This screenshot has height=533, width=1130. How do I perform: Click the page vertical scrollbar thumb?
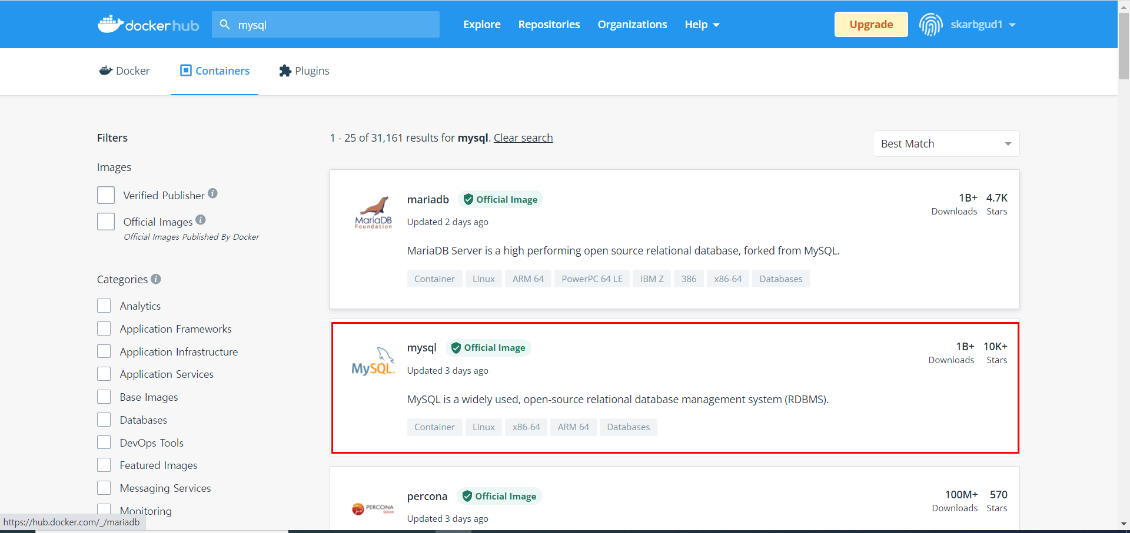(1124, 46)
